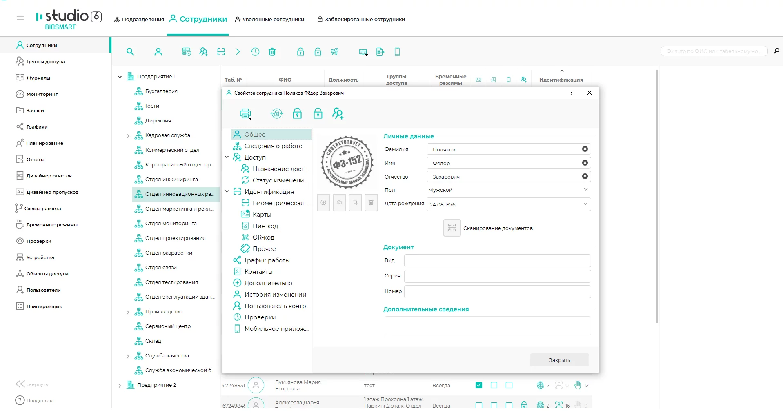
Task: Toggle the second checkbox in the Лукьянова row
Action: click(x=494, y=385)
